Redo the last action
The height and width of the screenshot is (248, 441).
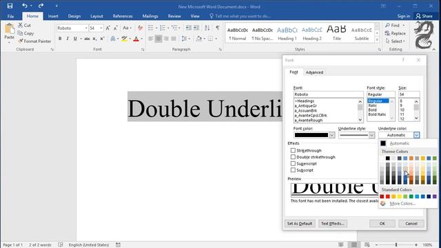click(41, 6)
